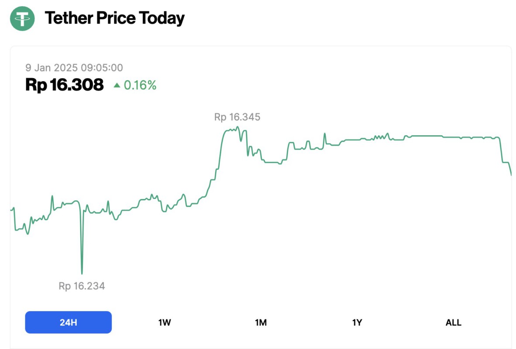The height and width of the screenshot is (349, 516).
Task: Click the Rp 16.234 low price label
Action: 82,286
